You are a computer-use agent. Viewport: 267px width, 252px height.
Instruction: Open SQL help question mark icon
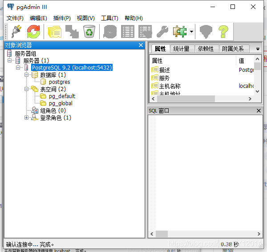223,32
